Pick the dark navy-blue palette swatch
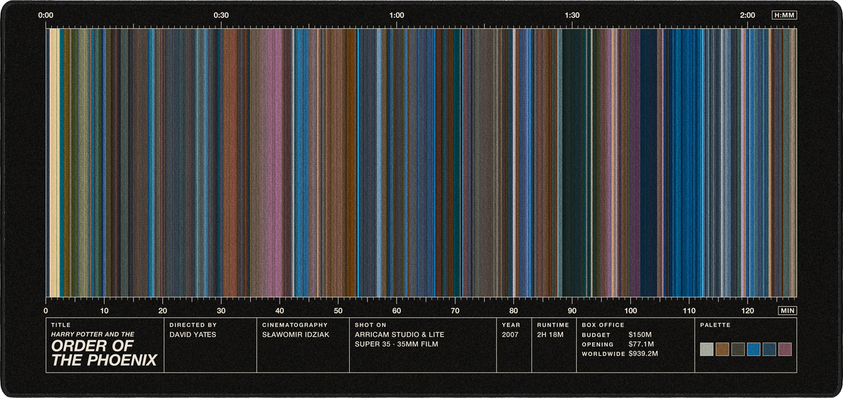This screenshot has height=398, width=843. point(769,349)
